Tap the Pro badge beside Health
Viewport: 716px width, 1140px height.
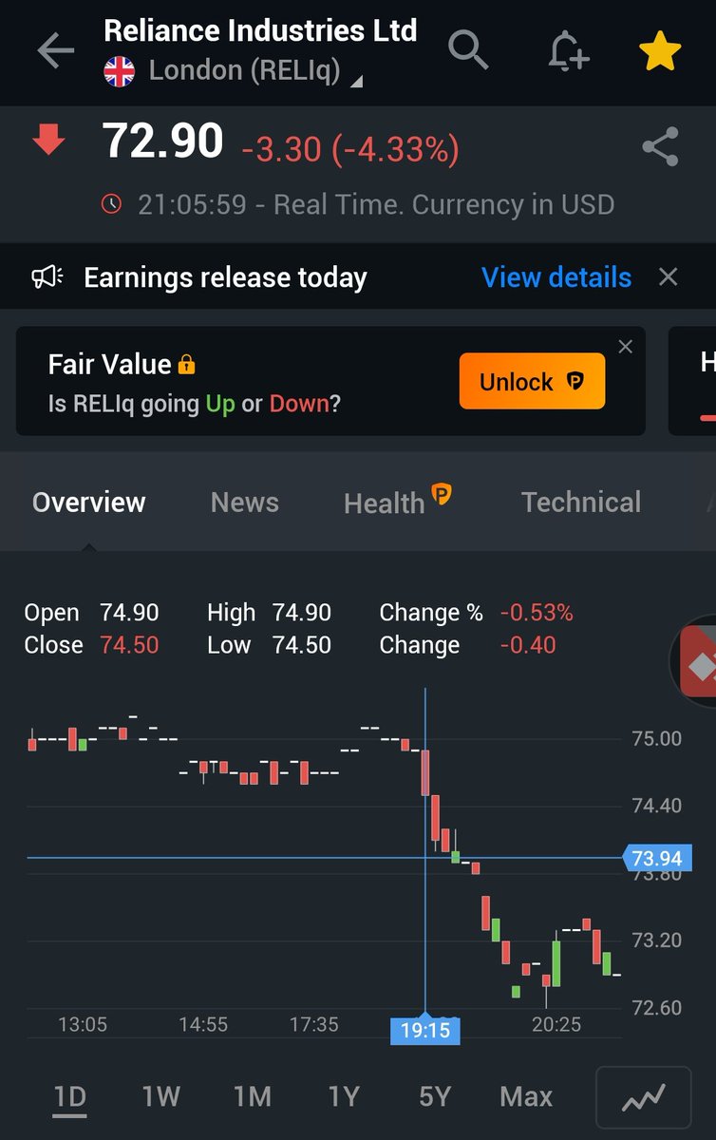442,493
